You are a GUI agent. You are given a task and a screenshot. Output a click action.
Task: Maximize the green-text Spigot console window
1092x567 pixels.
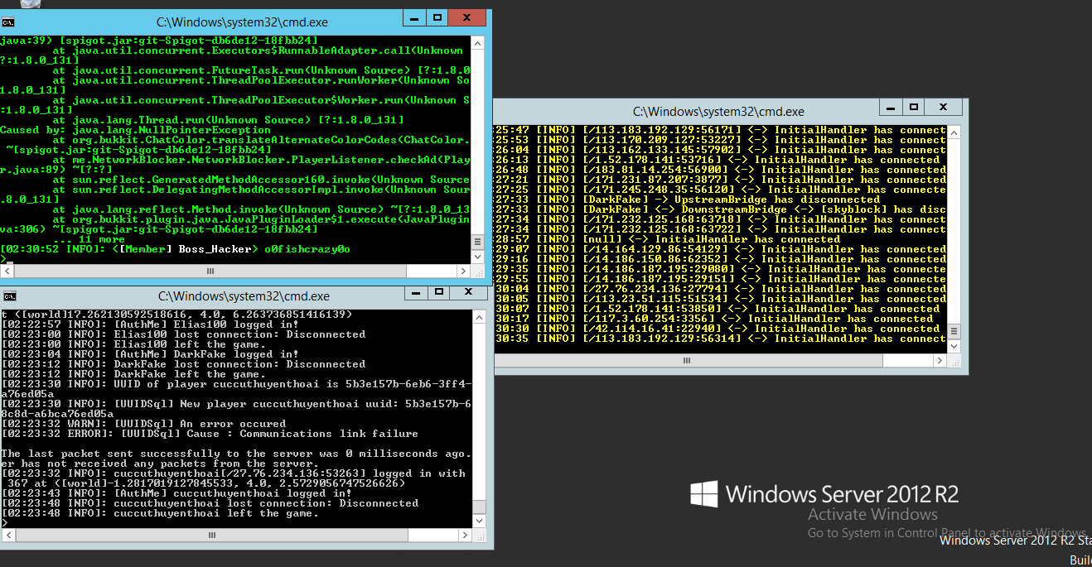pos(437,17)
